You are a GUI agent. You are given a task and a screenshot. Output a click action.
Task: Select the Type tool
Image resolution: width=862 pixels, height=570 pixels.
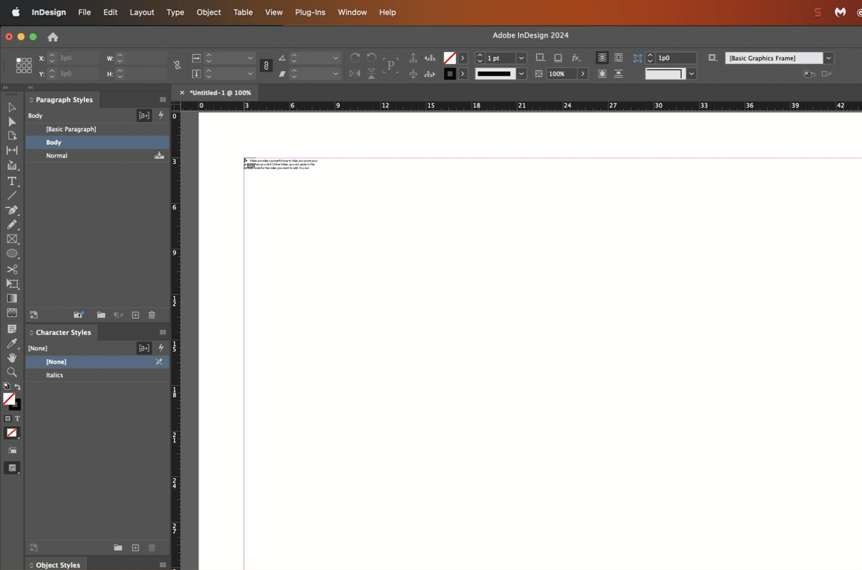click(12, 182)
